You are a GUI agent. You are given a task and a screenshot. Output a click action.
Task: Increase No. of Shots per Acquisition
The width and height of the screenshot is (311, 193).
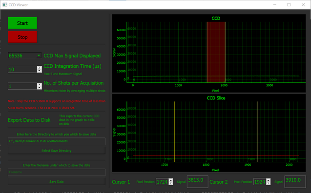[x=39, y=84]
